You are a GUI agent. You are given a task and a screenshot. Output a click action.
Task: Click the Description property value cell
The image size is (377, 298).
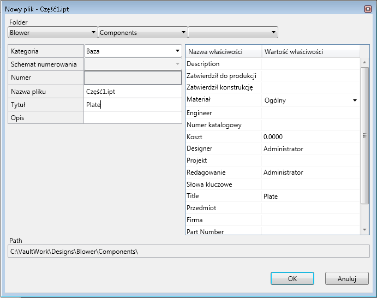[310, 64]
